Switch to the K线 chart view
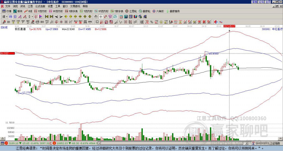This screenshot has height=151, width=283. click(x=28, y=11)
